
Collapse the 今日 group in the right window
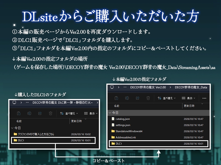click(110, 113)
